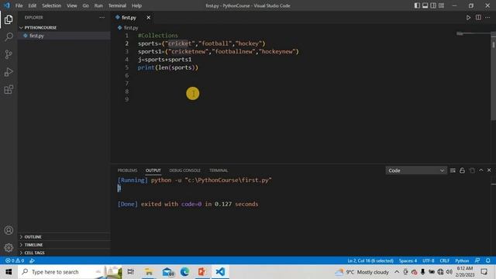Open notifications bell in status bar
Viewport: 496px width, 279px height.
tap(488, 260)
